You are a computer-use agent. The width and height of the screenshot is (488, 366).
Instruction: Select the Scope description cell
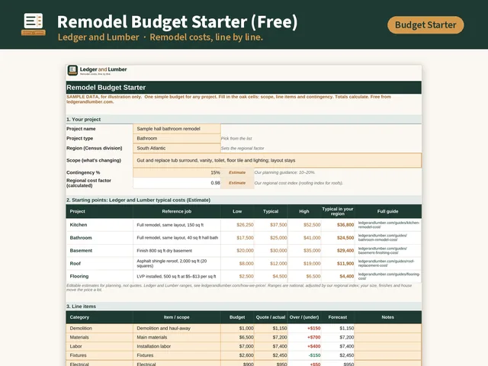[x=278, y=160]
